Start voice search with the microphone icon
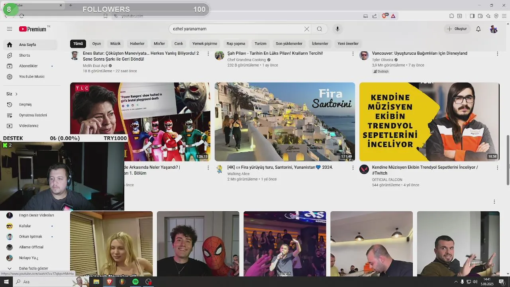 337,29
